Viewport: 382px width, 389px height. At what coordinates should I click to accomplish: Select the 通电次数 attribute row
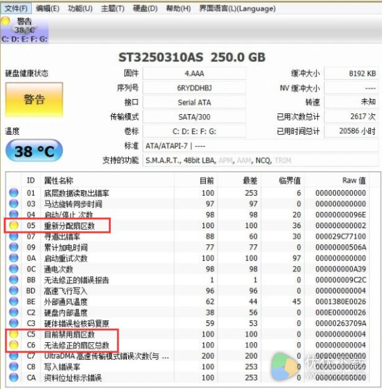pos(187,269)
